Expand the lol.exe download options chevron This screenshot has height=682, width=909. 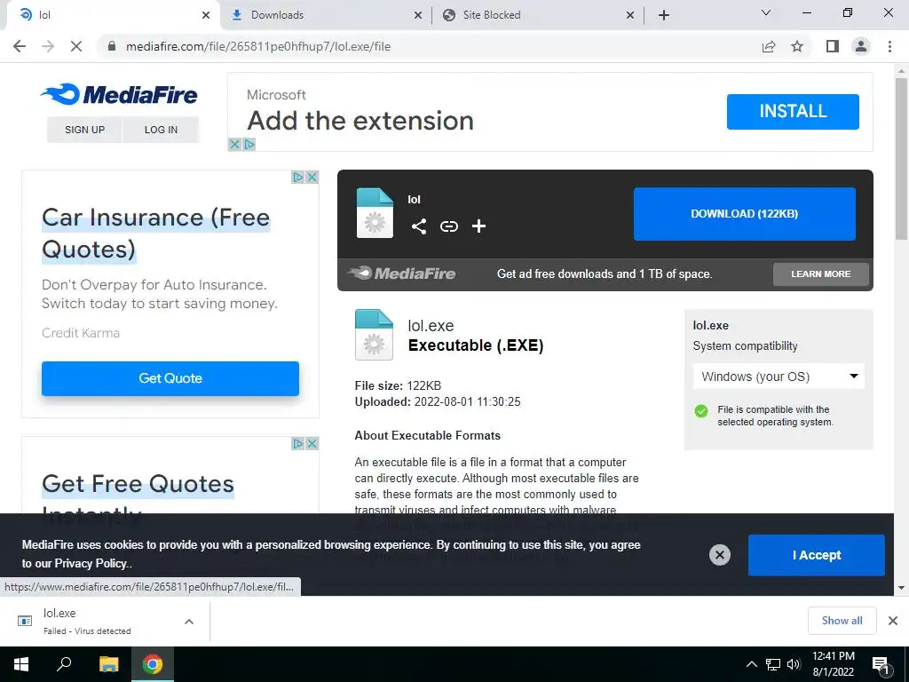pyautogui.click(x=189, y=621)
